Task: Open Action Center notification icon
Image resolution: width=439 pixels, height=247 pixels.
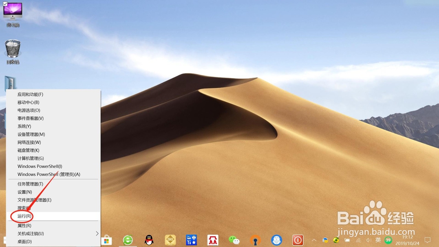Action: coord(428,240)
